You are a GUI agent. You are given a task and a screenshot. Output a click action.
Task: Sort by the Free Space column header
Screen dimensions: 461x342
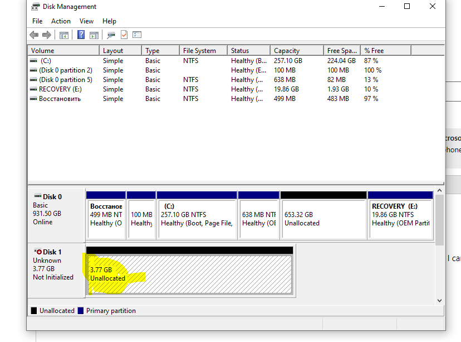click(342, 51)
